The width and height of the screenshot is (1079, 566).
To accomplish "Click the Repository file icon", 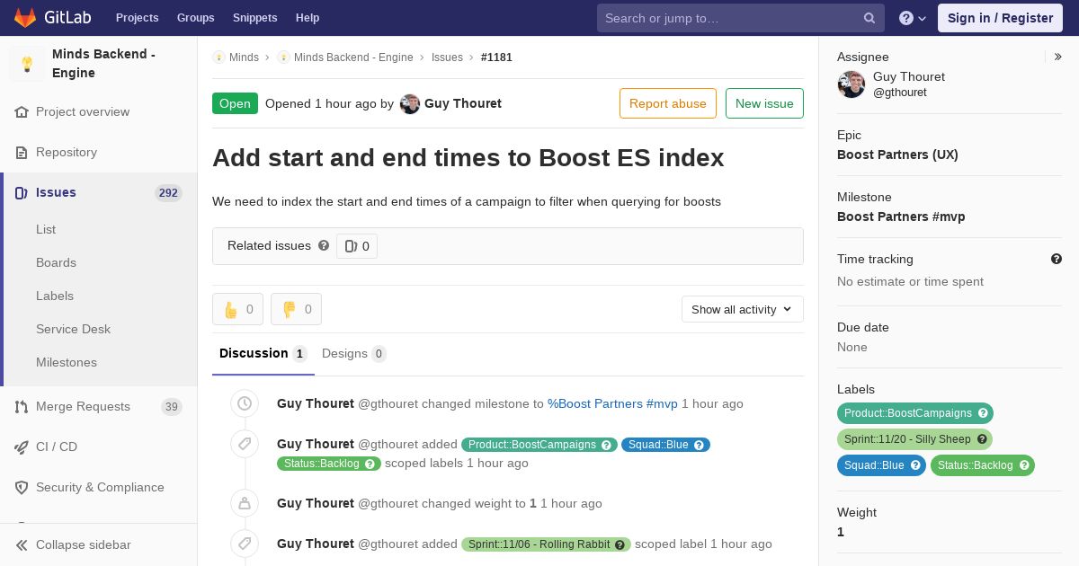I will coord(22,153).
